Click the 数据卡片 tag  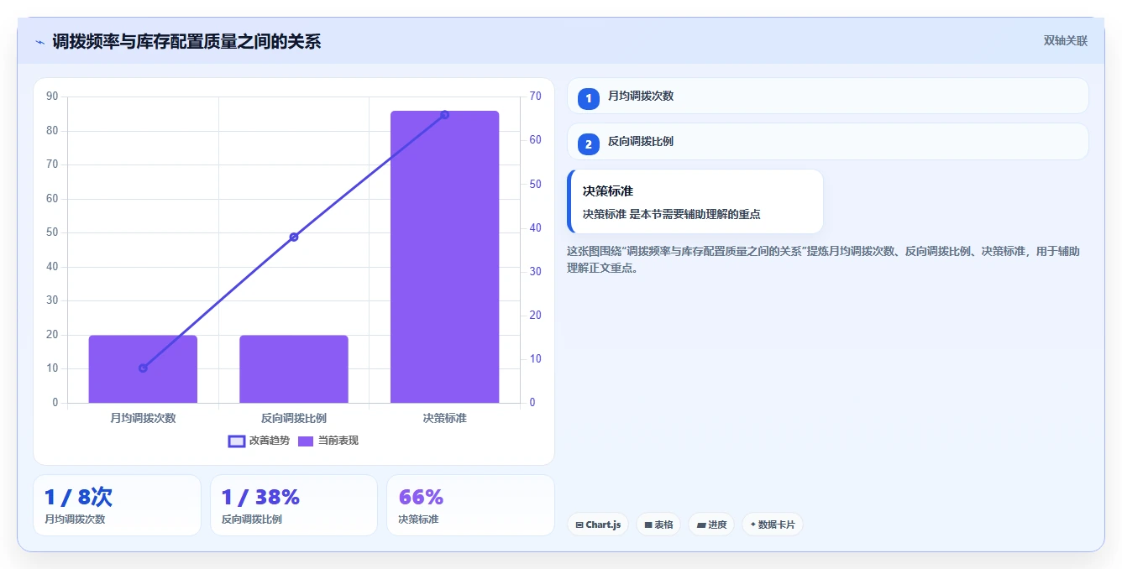pyautogui.click(x=773, y=525)
